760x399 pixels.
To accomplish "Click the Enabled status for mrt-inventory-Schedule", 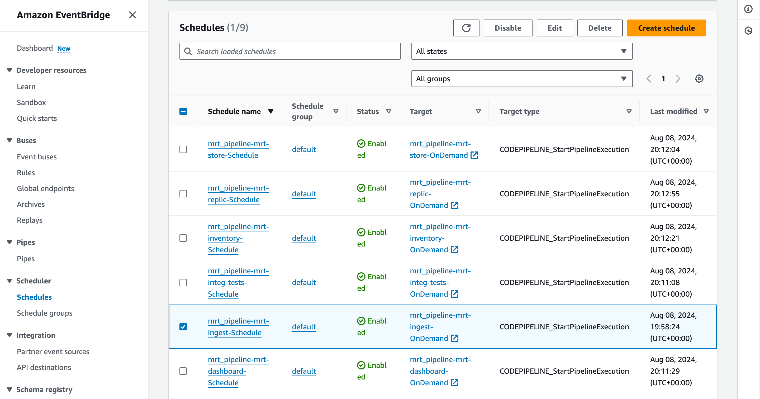I will [x=372, y=238].
